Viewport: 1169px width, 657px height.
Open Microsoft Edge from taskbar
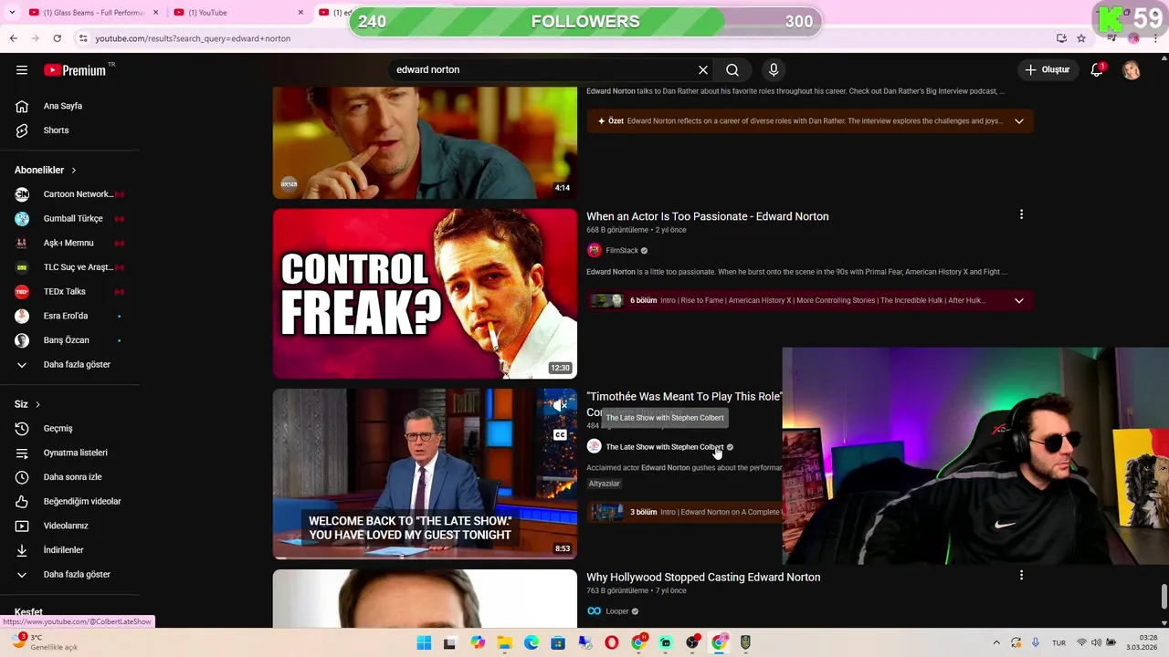coord(532,643)
